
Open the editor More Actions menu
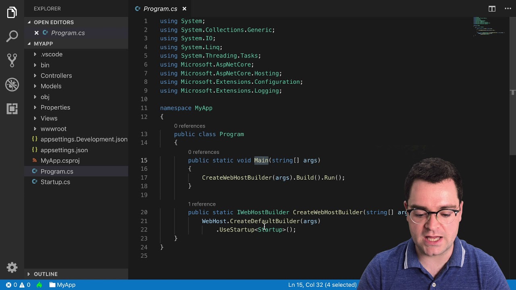(507, 8)
